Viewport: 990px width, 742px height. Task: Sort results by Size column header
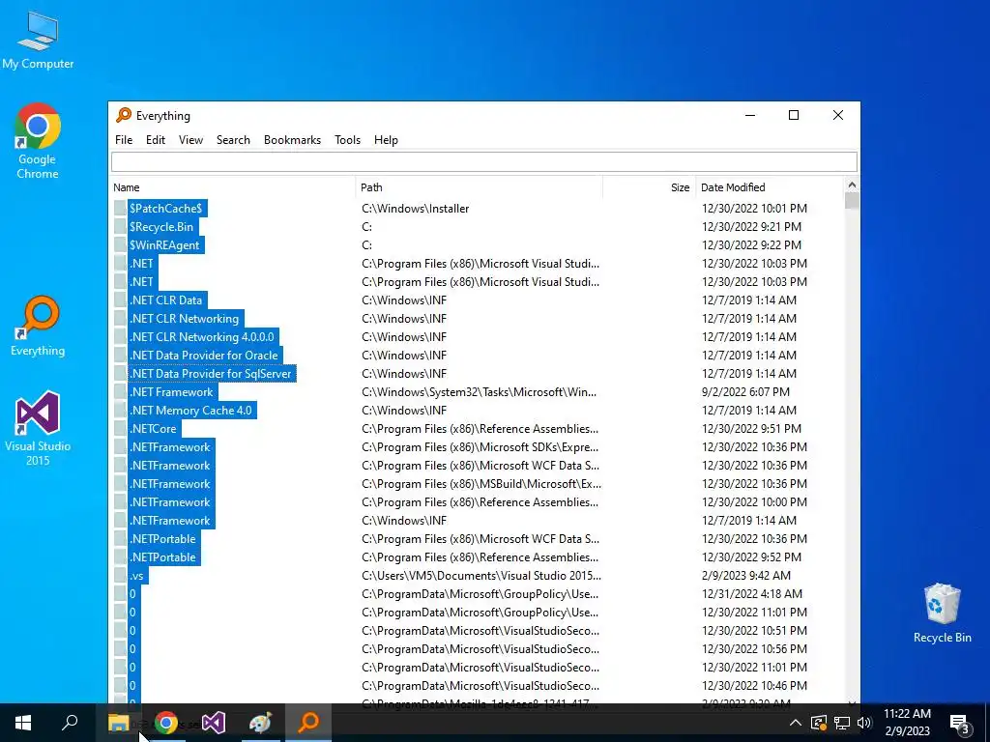(649, 187)
